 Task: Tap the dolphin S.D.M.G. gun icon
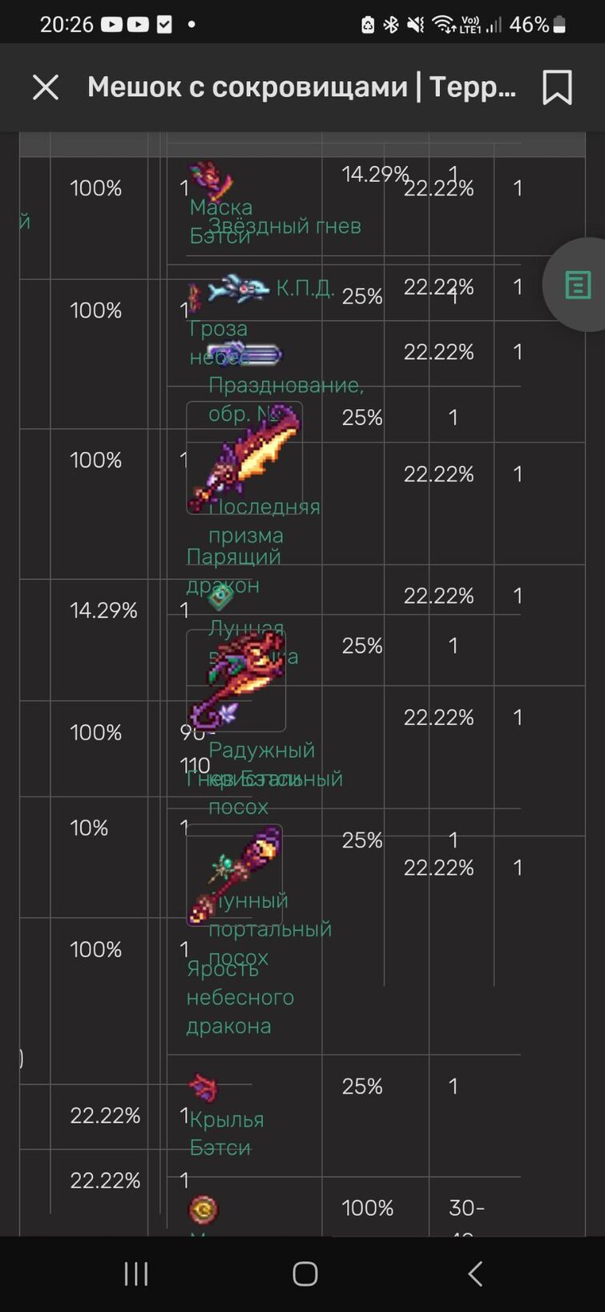pos(238,288)
